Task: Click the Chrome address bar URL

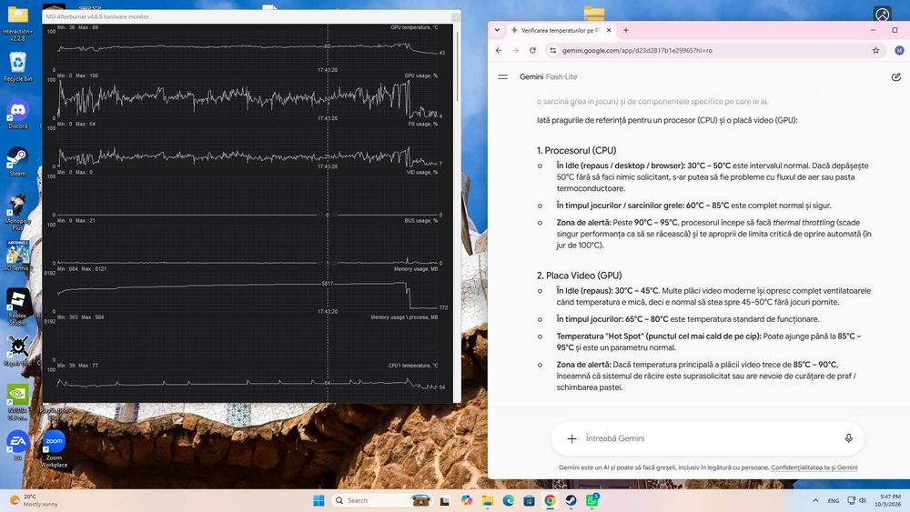Action: pyautogui.click(x=637, y=50)
